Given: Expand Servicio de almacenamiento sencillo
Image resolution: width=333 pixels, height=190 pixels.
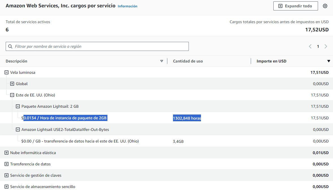Looking at the screenshot, I should [x=7, y=187].
